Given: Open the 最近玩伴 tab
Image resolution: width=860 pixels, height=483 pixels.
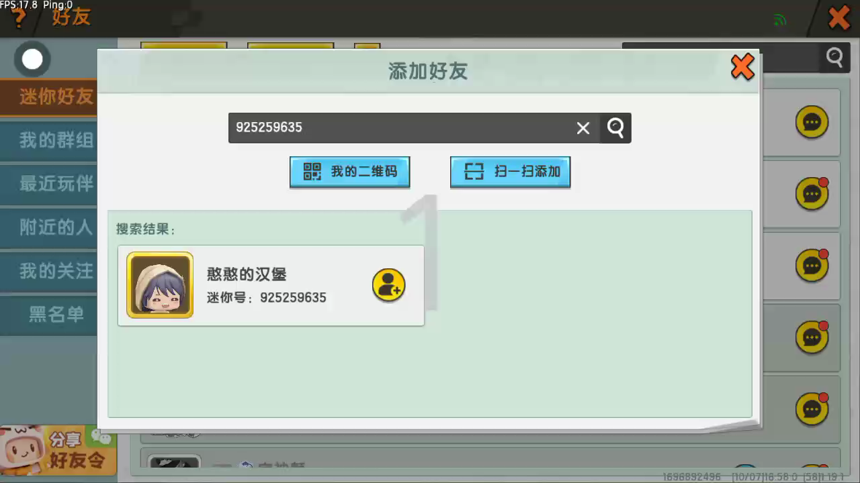Looking at the screenshot, I should click(50, 184).
